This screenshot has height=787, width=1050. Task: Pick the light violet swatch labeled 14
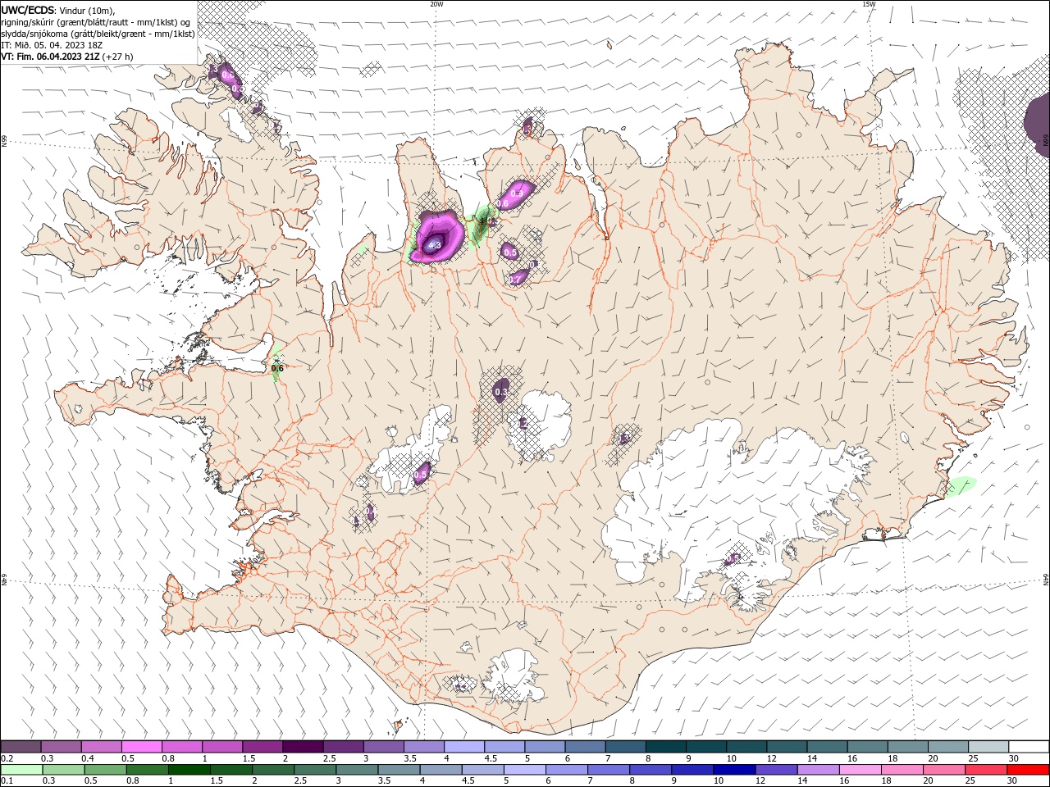818,770
